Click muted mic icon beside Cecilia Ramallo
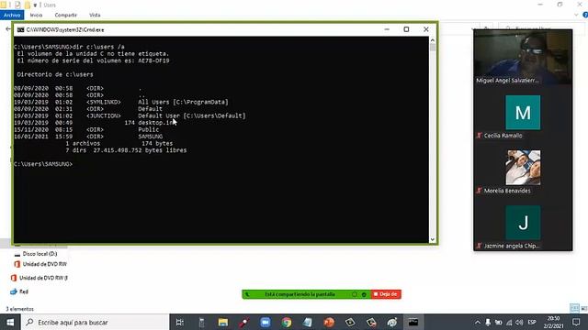 (x=479, y=136)
